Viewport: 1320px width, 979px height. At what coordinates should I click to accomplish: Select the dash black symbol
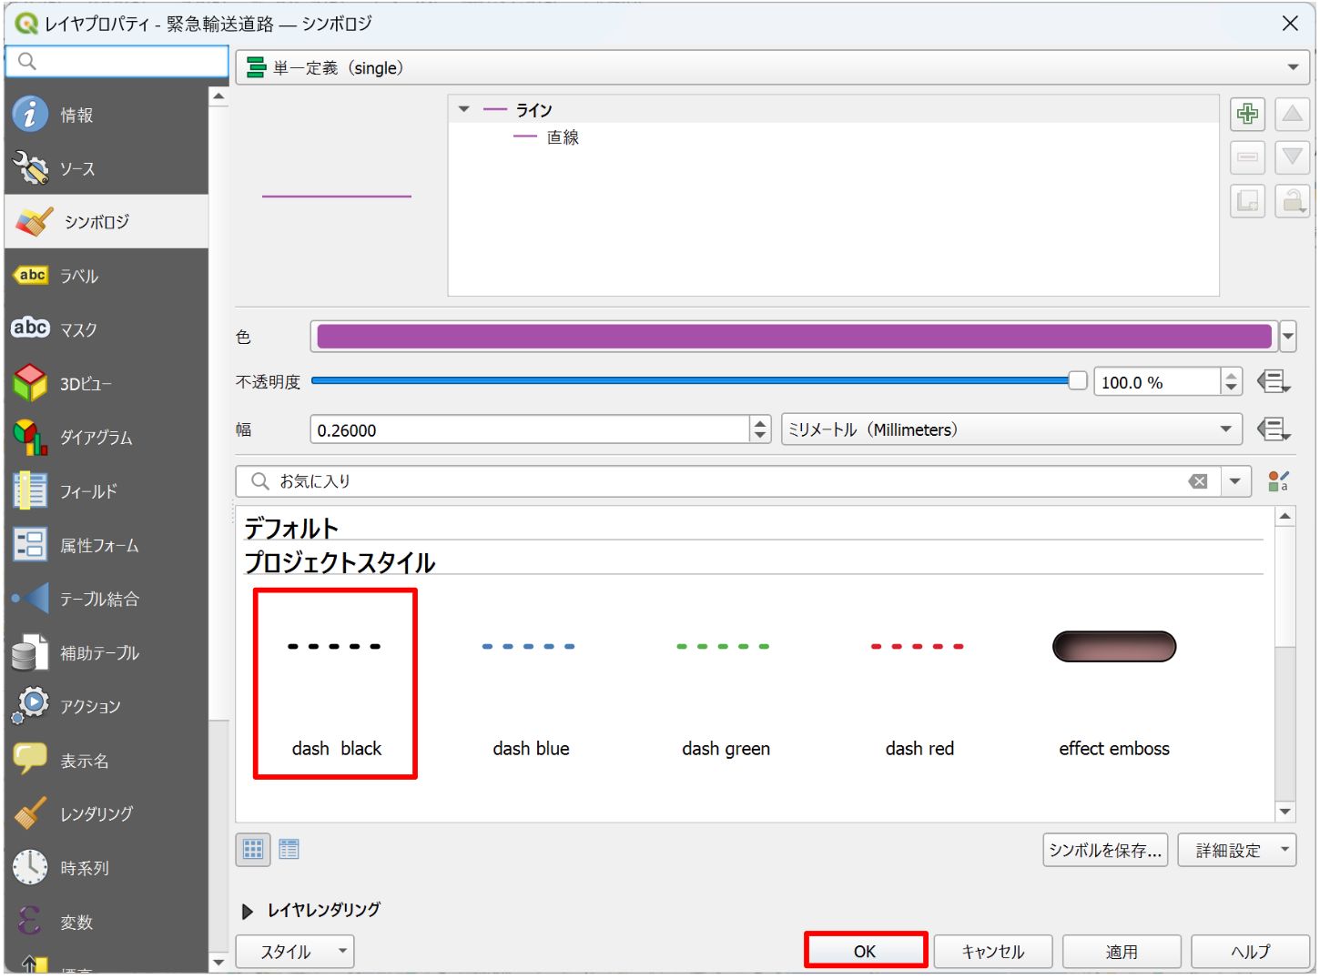(x=335, y=683)
